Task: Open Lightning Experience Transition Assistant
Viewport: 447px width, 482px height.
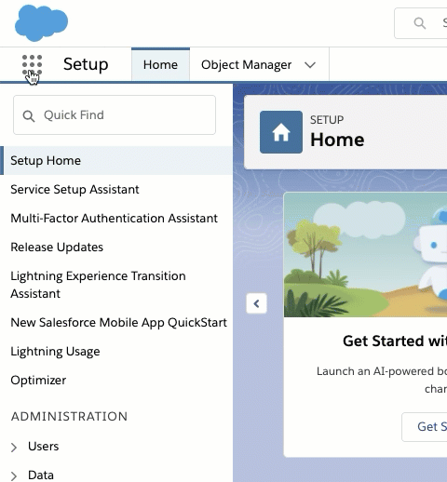Action: click(x=98, y=285)
